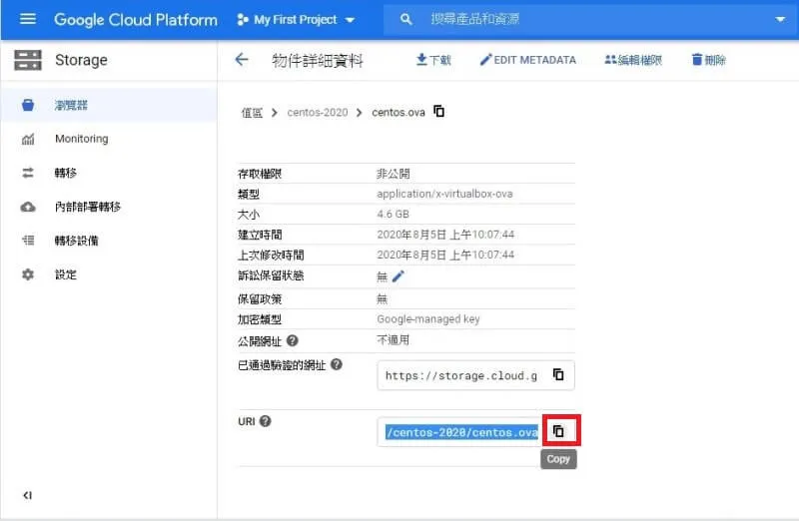Click the EDIT METADATA button
Image resolution: width=799 pixels, height=521 pixels.
[x=528, y=60]
